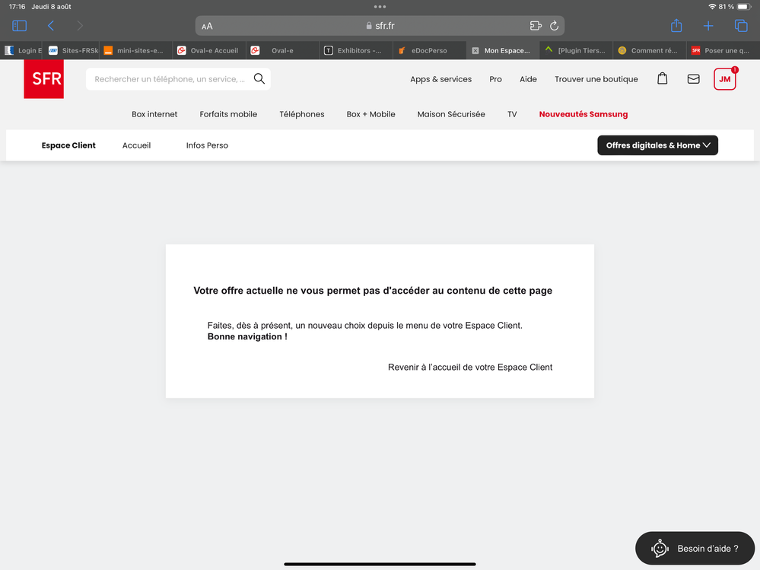The width and height of the screenshot is (760, 570).
Task: Open Box internet menu
Action: coord(154,114)
